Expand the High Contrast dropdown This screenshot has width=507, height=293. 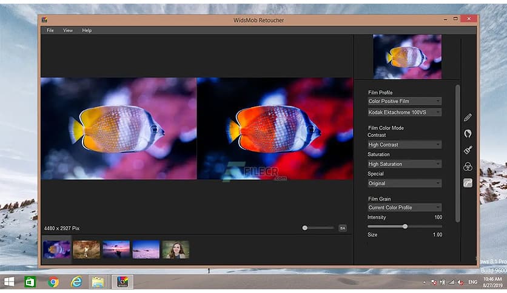coord(405,145)
